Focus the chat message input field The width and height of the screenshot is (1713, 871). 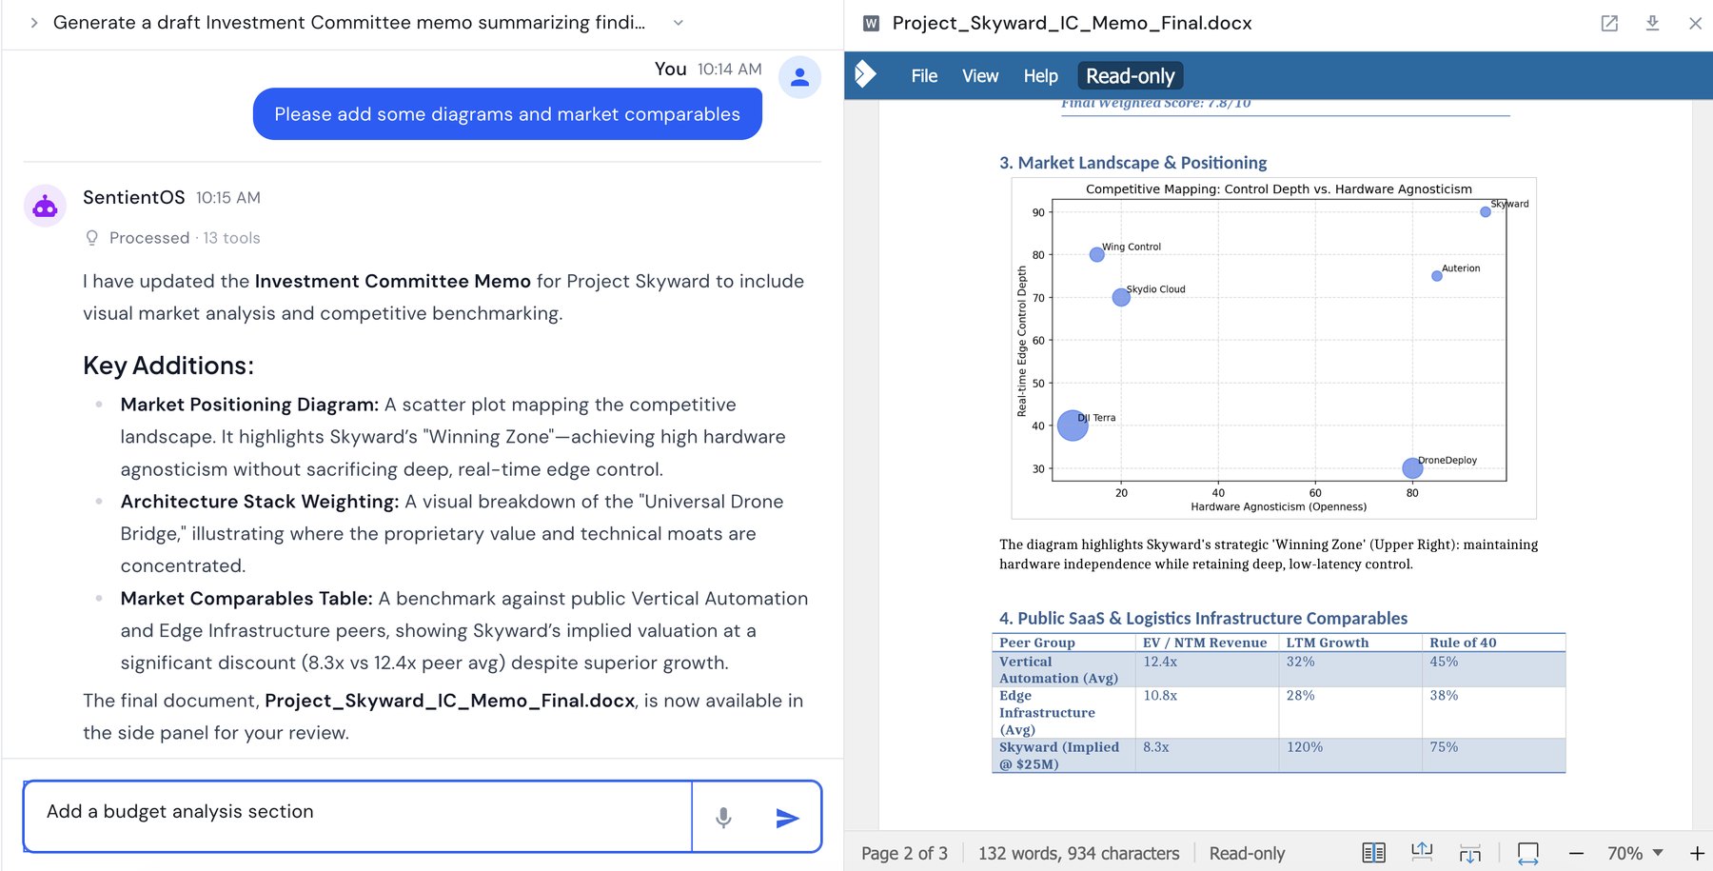[x=358, y=817]
